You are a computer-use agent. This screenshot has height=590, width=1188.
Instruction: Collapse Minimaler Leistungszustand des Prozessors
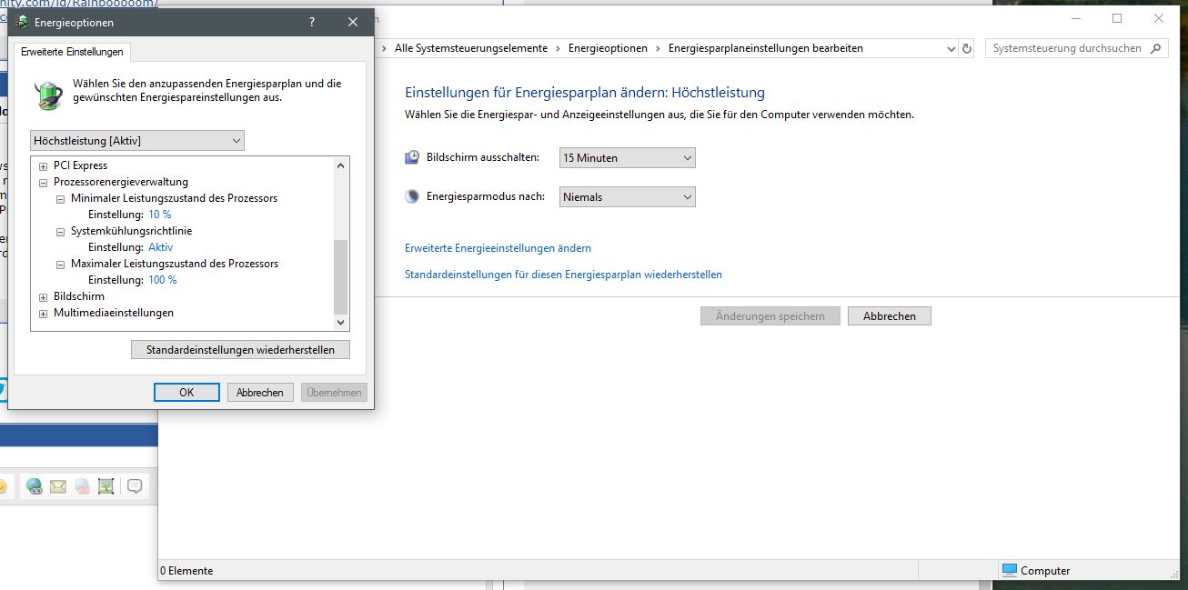[60, 199]
